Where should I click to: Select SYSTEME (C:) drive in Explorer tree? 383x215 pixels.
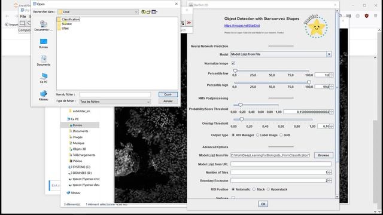81,167
